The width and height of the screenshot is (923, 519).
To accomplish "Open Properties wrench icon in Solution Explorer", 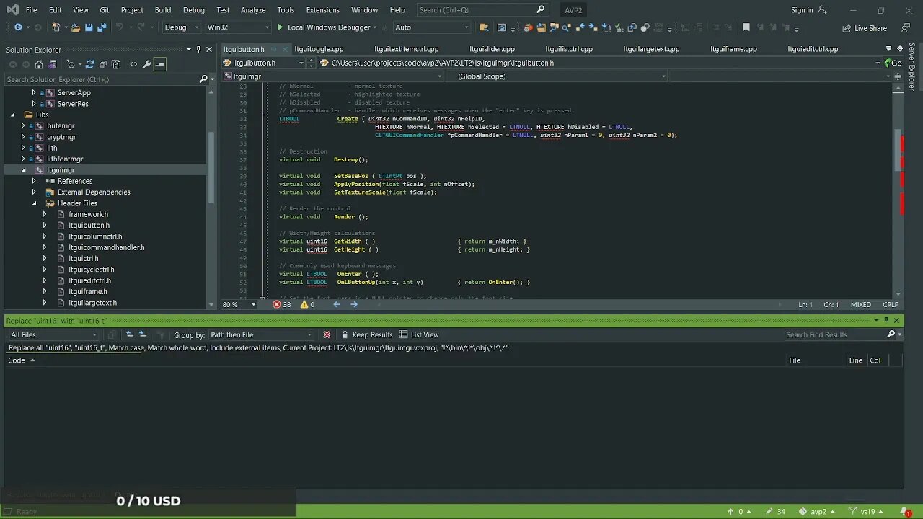I will [x=147, y=64].
